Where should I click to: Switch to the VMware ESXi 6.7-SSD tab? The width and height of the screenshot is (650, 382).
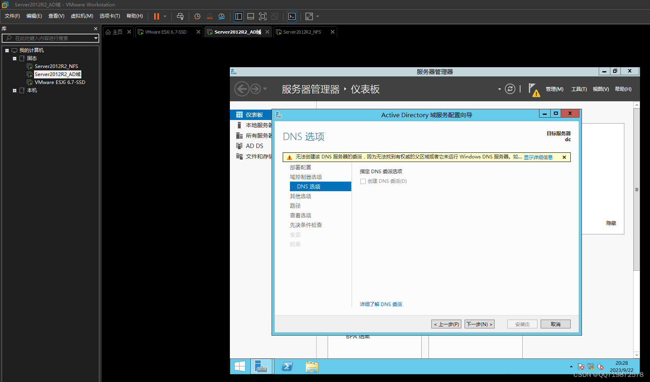tap(166, 32)
